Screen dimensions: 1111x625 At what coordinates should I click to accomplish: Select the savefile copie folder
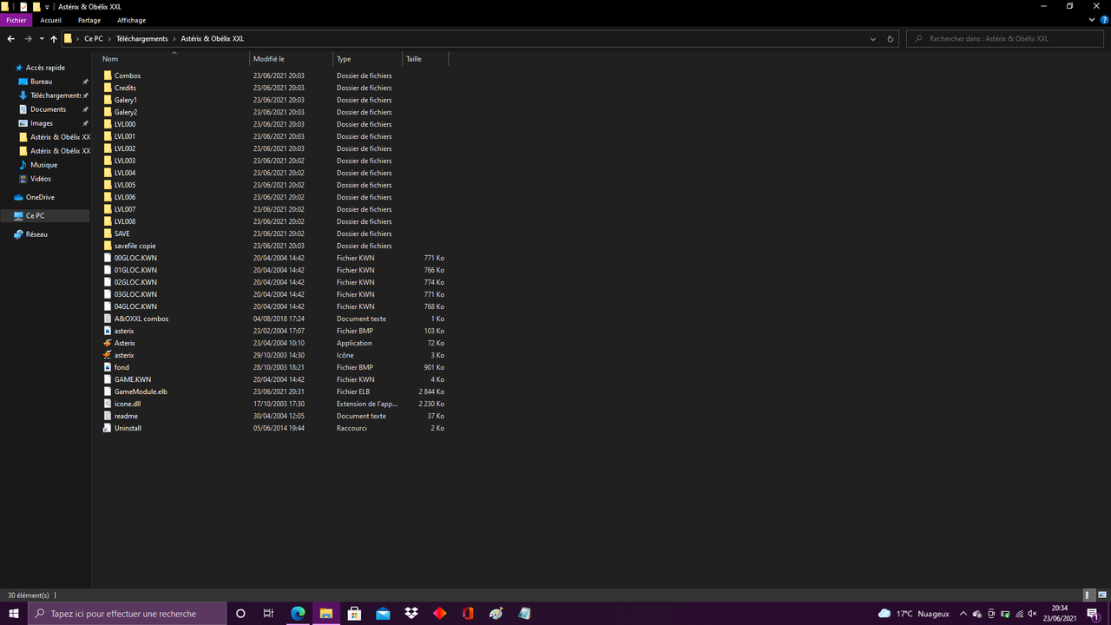[135, 246]
